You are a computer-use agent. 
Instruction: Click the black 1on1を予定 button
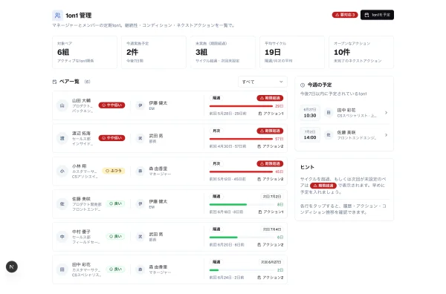point(377,15)
